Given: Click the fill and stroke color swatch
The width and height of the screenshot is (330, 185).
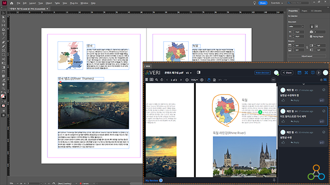Looking at the screenshot, I should (3, 96).
